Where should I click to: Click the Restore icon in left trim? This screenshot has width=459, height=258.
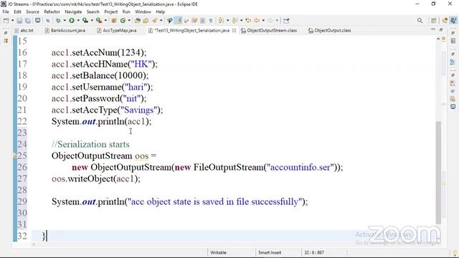pyautogui.click(x=6, y=33)
